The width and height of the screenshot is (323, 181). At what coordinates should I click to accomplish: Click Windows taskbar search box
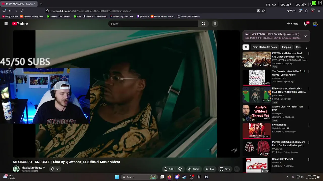pyautogui.click(x=139, y=177)
